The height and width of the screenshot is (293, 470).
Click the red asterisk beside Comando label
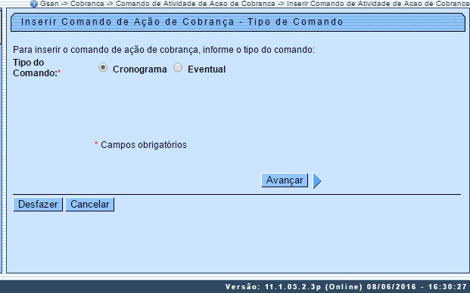(x=59, y=72)
